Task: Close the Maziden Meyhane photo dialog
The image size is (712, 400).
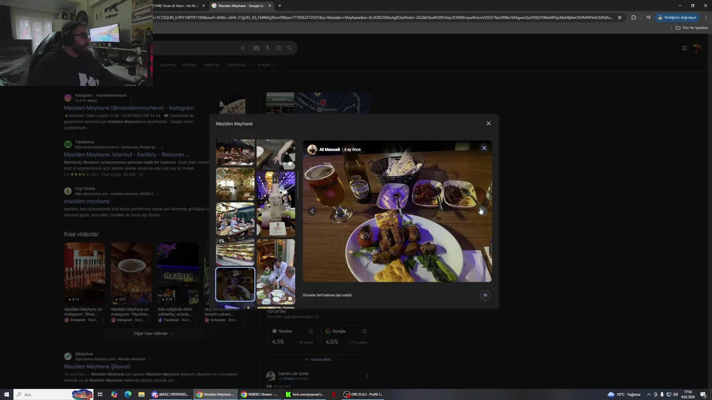Action: click(x=488, y=123)
